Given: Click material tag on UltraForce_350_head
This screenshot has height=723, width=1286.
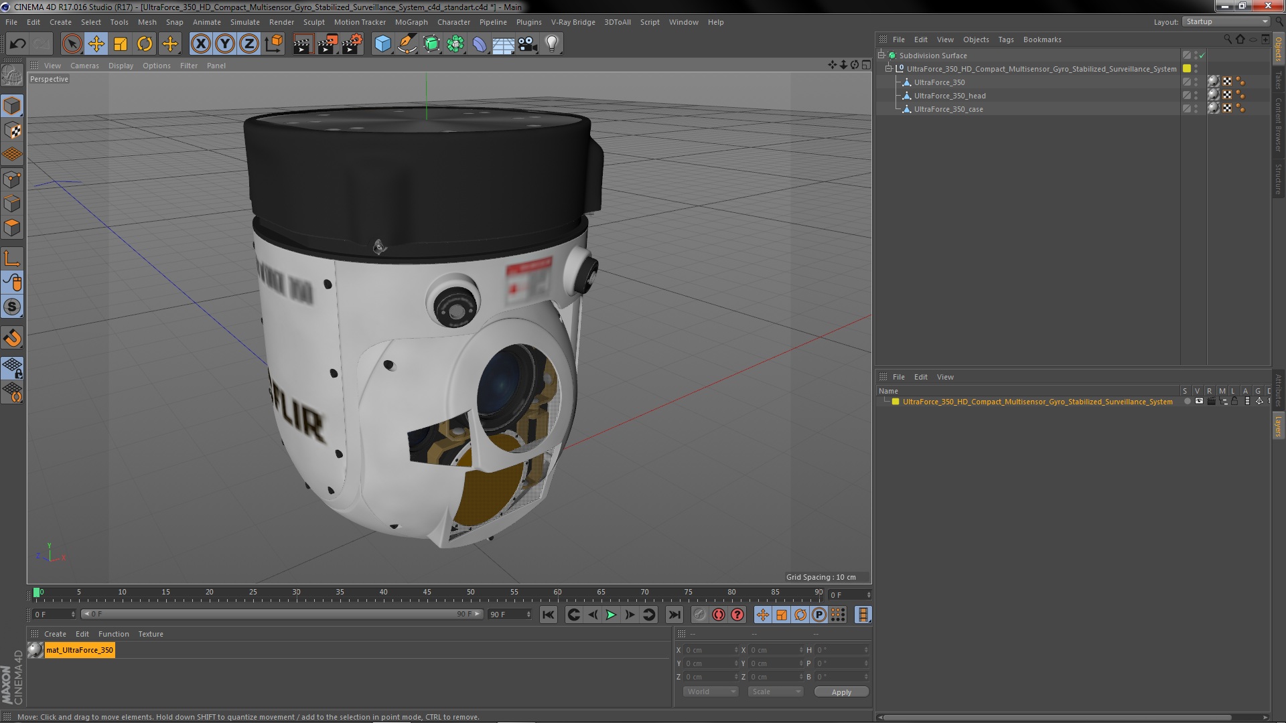Looking at the screenshot, I should tap(1214, 95).
